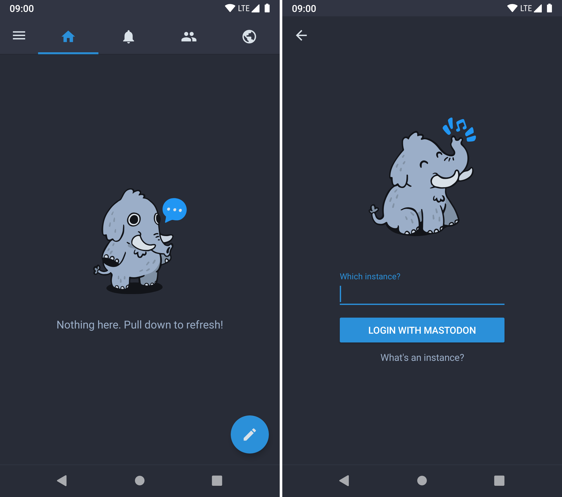Tap Android home button on right phone
The height and width of the screenshot is (497, 562).
click(x=422, y=480)
